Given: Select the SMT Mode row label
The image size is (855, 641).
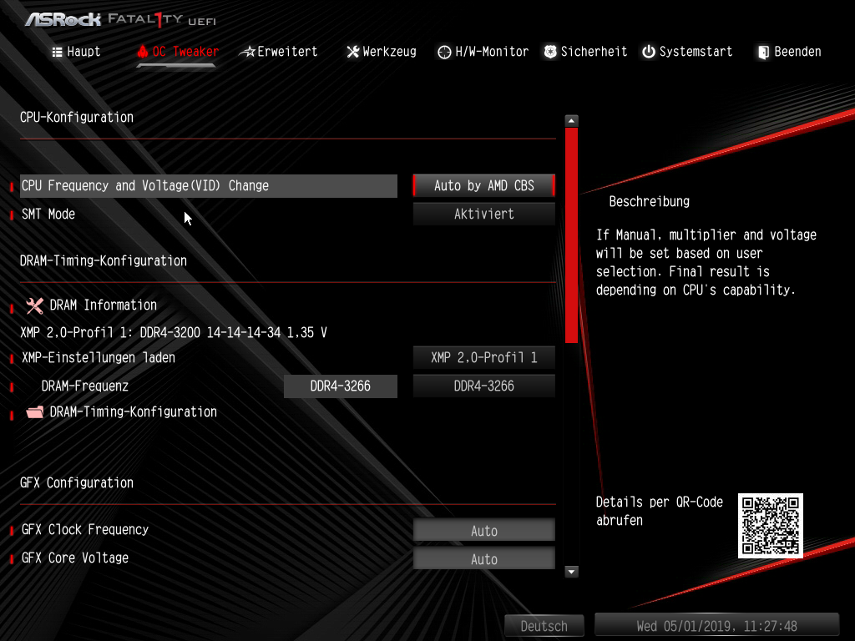Looking at the screenshot, I should coord(48,215).
